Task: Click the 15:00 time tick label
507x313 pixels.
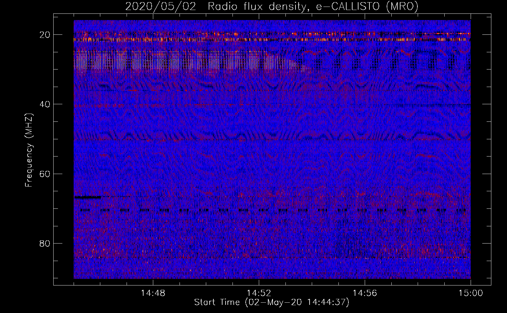Action: tap(471, 293)
